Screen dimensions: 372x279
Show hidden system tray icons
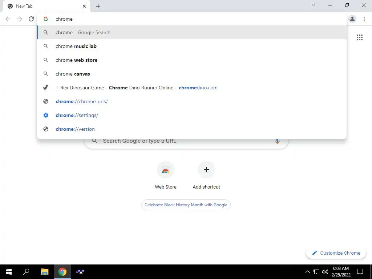(x=307, y=272)
